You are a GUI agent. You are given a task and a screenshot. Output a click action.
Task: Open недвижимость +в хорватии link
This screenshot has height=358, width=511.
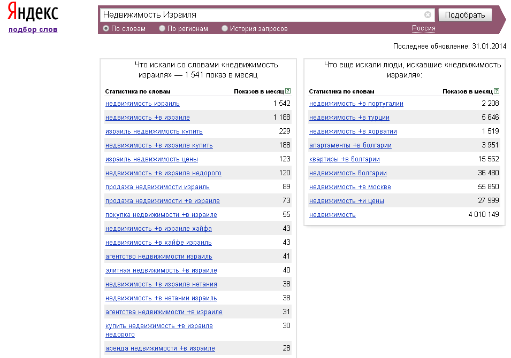pyautogui.click(x=353, y=131)
